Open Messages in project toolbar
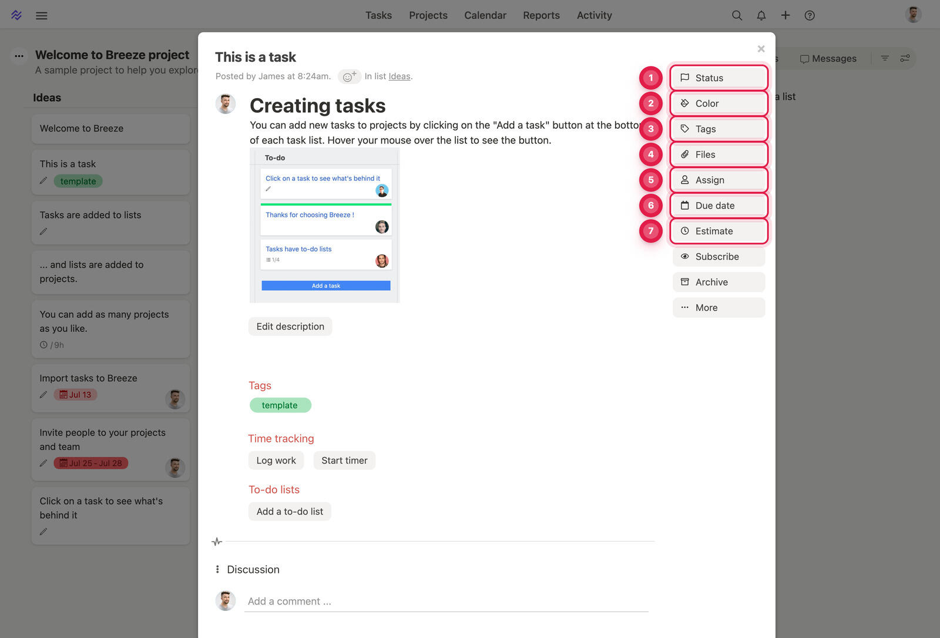This screenshot has height=638, width=940. [828, 59]
